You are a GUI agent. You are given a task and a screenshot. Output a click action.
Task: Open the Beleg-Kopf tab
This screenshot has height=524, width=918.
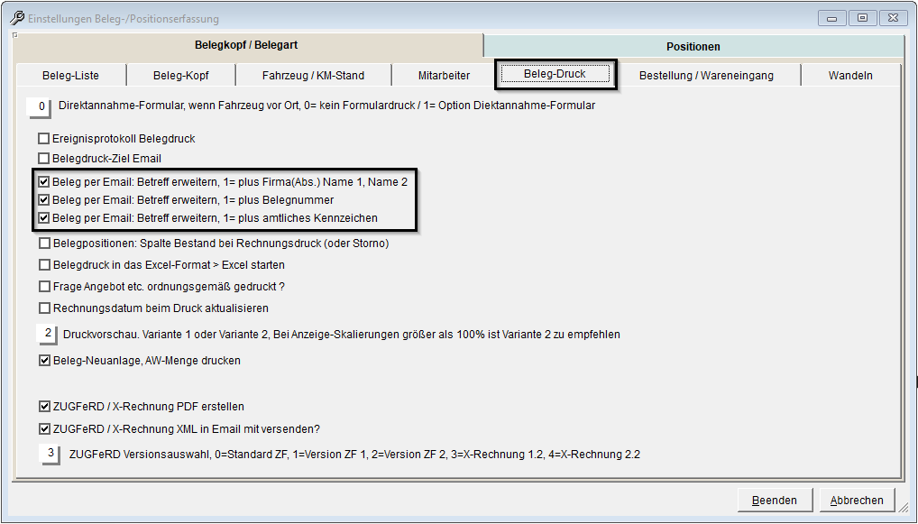click(181, 76)
